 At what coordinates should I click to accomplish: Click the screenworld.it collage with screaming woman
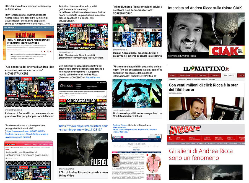tap(137, 32)
